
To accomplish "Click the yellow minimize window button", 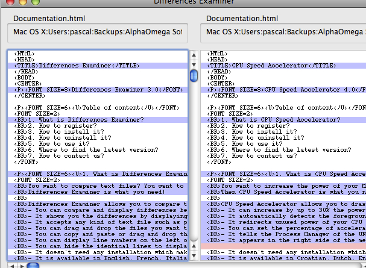I will 23,2.
